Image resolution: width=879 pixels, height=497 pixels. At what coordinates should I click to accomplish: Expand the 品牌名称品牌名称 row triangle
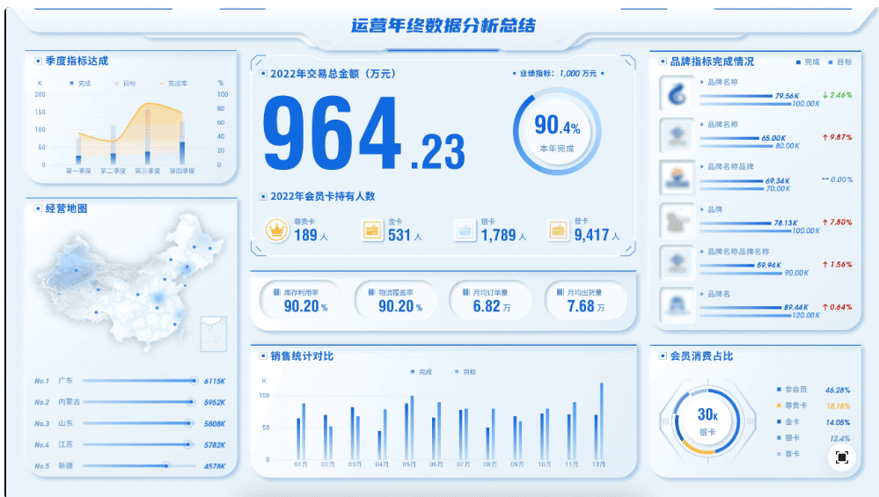coord(702,252)
